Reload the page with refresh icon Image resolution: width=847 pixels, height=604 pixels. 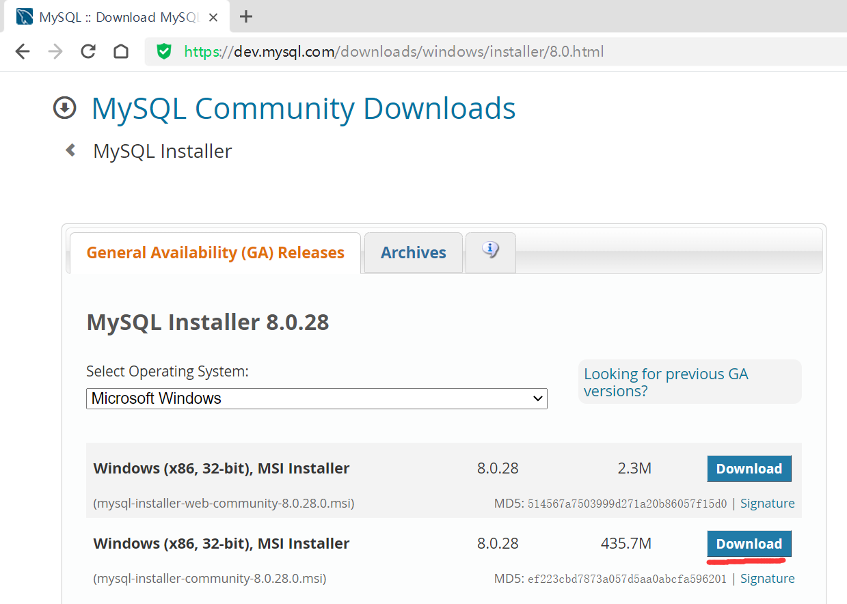tap(88, 52)
